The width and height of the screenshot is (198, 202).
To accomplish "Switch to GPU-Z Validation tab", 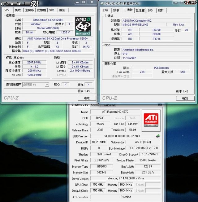I will click(109, 105).
